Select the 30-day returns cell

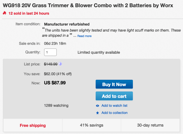(x=150, y=125)
